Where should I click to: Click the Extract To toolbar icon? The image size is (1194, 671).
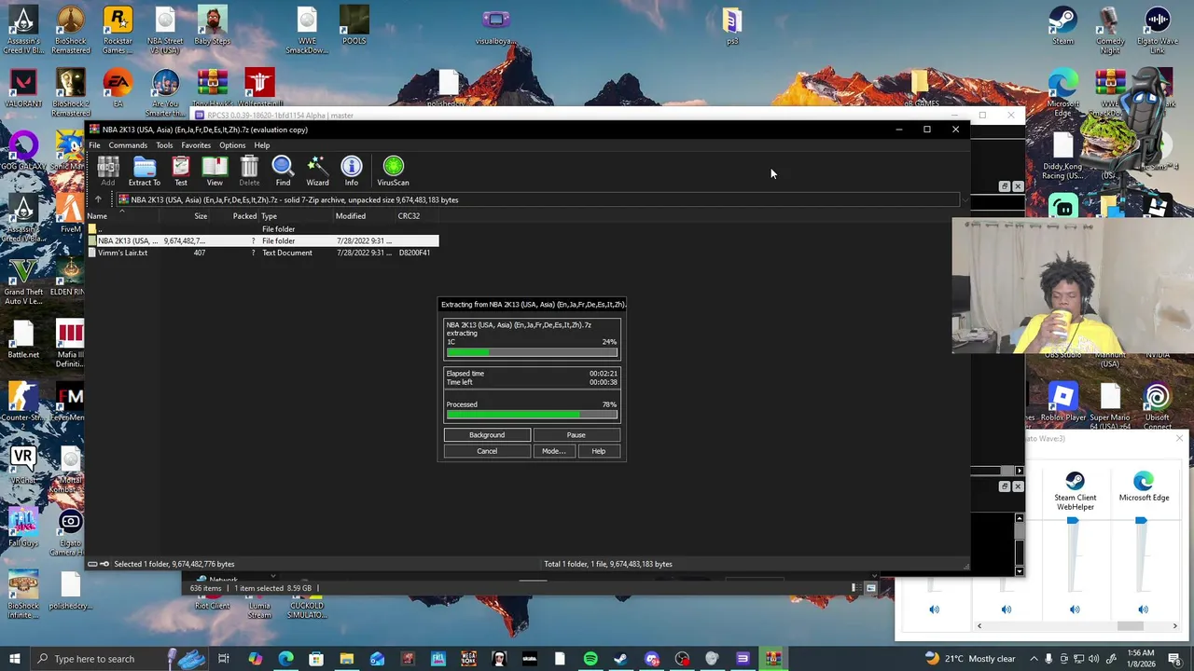[x=144, y=171]
